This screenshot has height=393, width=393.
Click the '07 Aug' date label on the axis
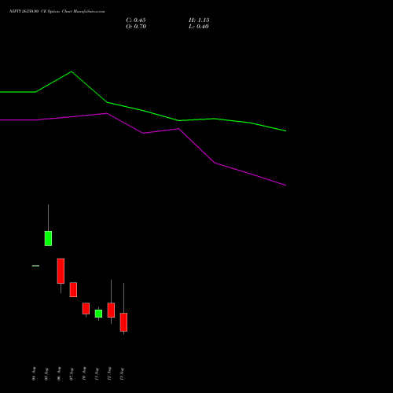point(72,374)
